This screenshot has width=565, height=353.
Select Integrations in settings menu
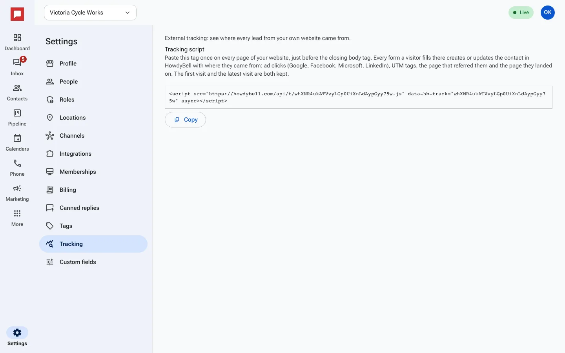[x=93, y=154]
